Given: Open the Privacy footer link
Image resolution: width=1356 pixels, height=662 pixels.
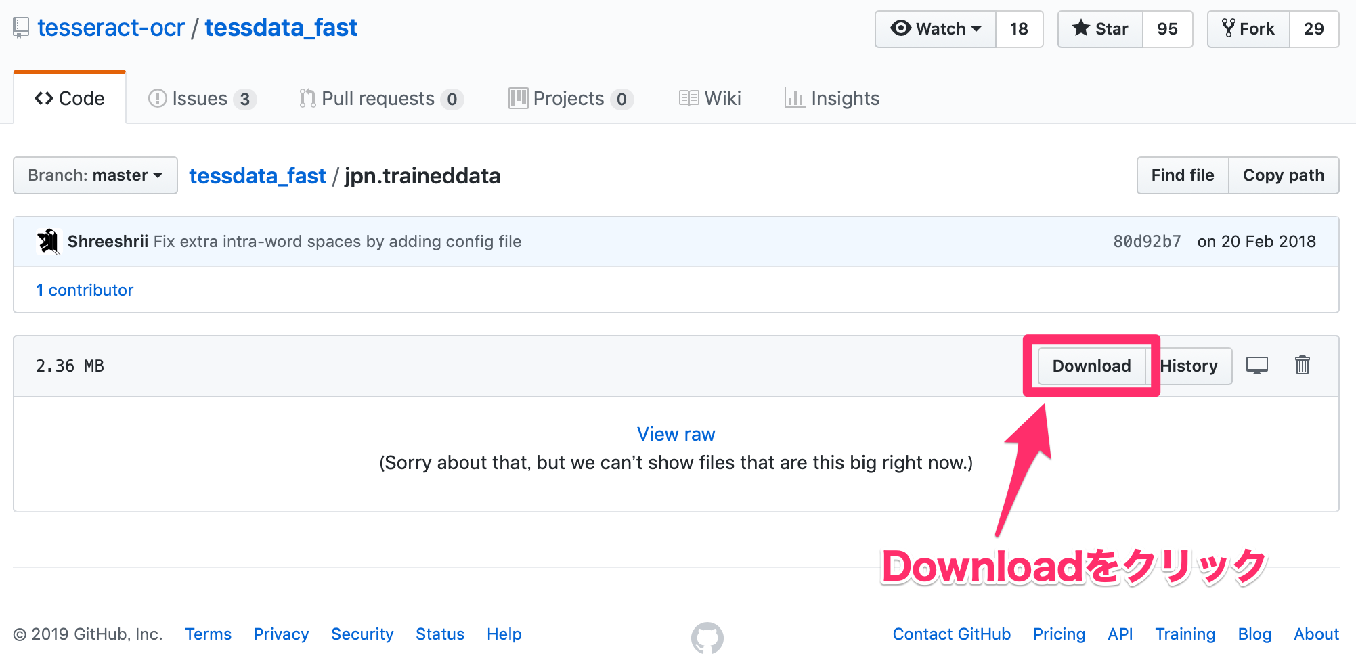Looking at the screenshot, I should coord(281,634).
